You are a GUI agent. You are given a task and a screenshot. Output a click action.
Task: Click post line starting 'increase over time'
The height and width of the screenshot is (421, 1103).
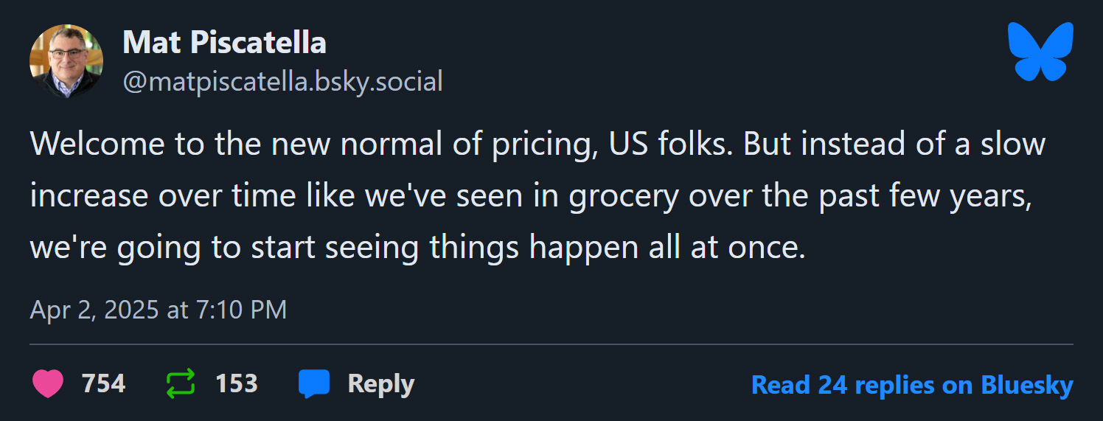(x=529, y=197)
